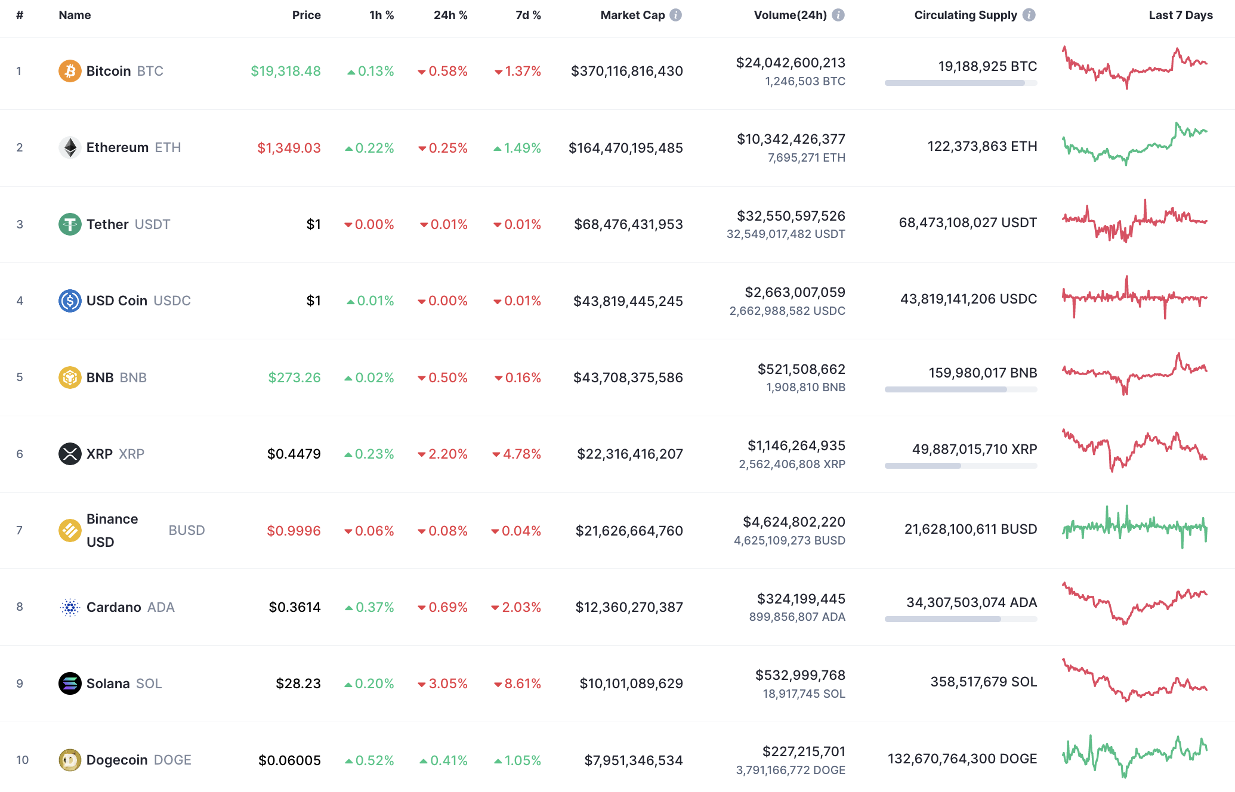Click Bitcoin's circulating supply progress bar
The height and width of the screenshot is (792, 1235).
[x=960, y=83]
